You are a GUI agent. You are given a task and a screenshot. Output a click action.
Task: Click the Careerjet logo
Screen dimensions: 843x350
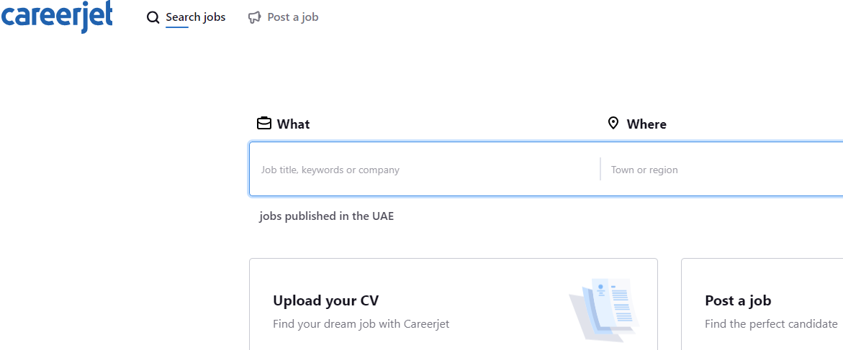pyautogui.click(x=57, y=16)
